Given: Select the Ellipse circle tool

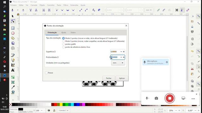Looking at the screenshot, I should pos(13,33).
